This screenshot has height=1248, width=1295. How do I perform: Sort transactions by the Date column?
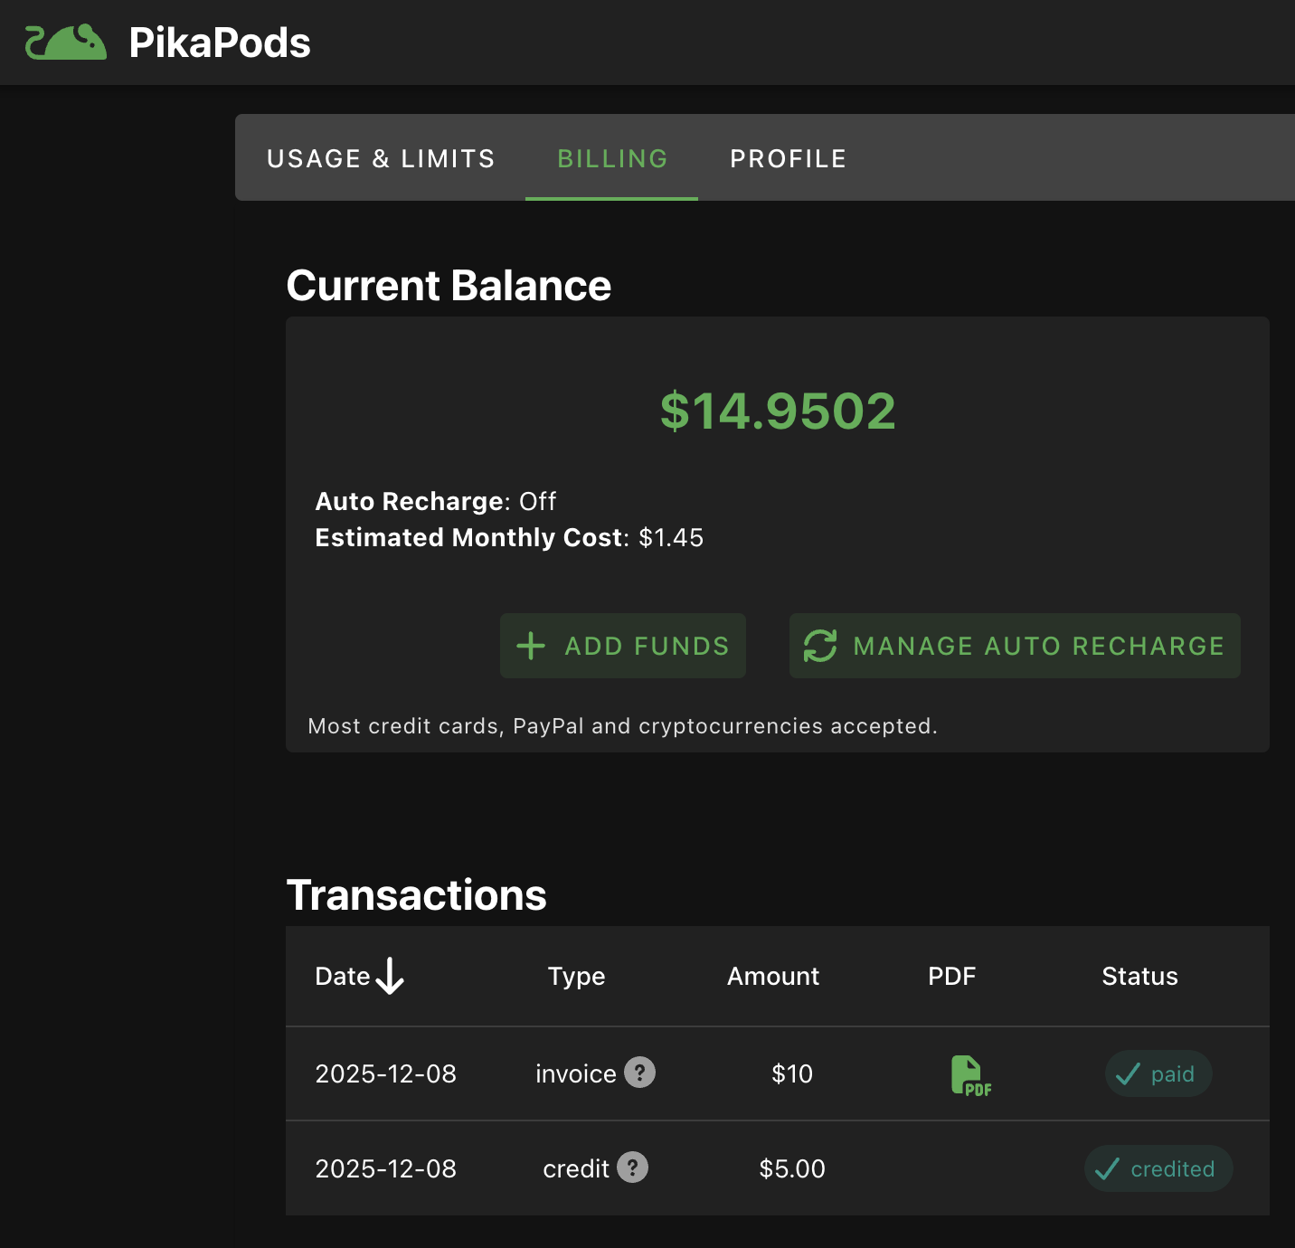[343, 977]
